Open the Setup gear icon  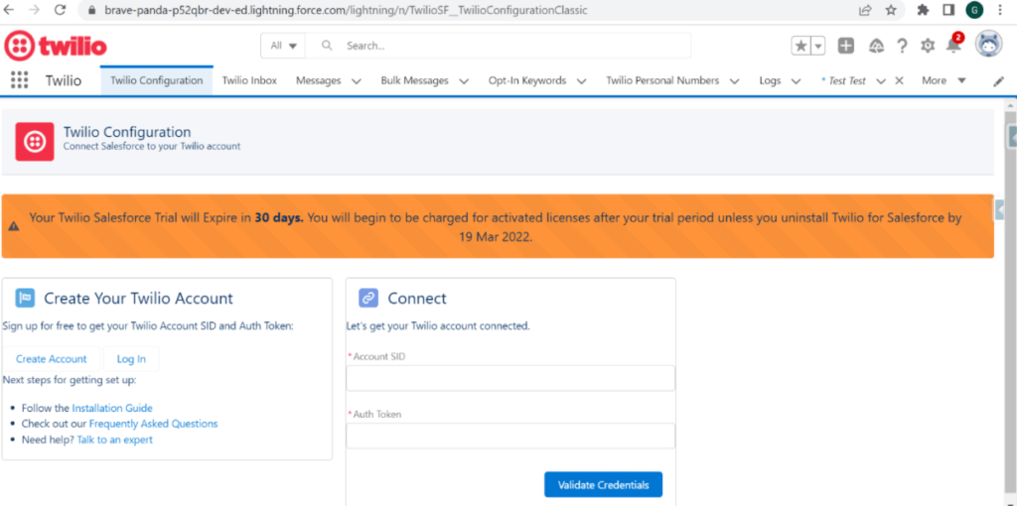(x=929, y=46)
